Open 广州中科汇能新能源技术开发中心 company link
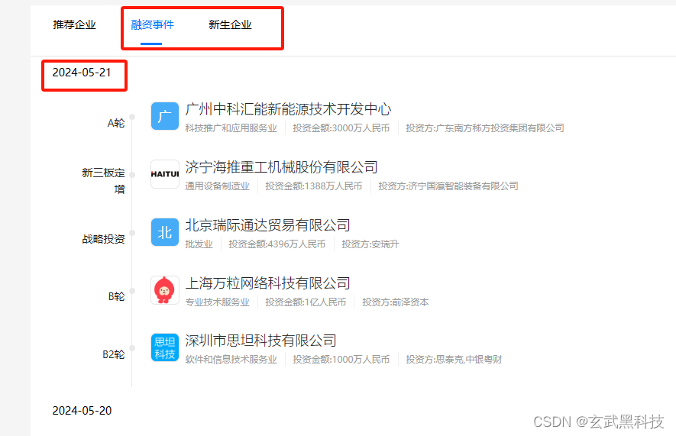This screenshot has width=676, height=436. (x=288, y=109)
